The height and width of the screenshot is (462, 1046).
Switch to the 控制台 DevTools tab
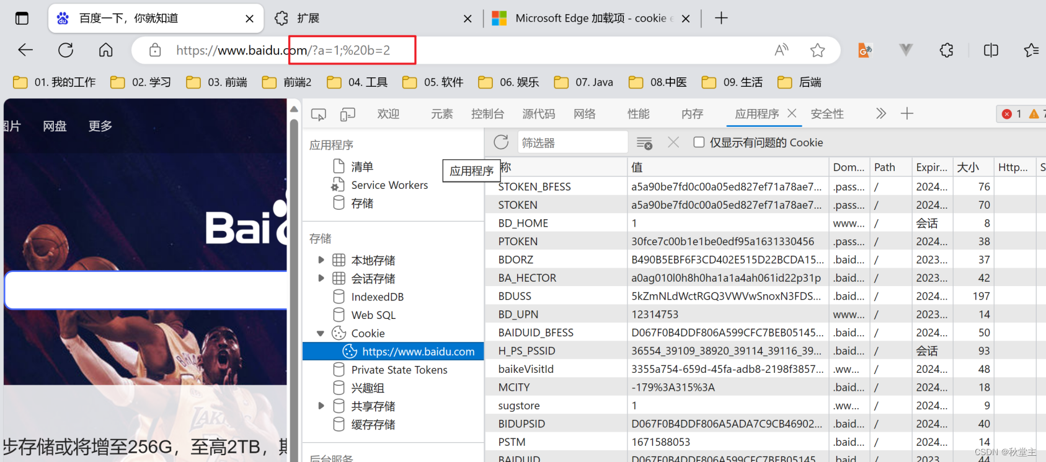point(487,114)
